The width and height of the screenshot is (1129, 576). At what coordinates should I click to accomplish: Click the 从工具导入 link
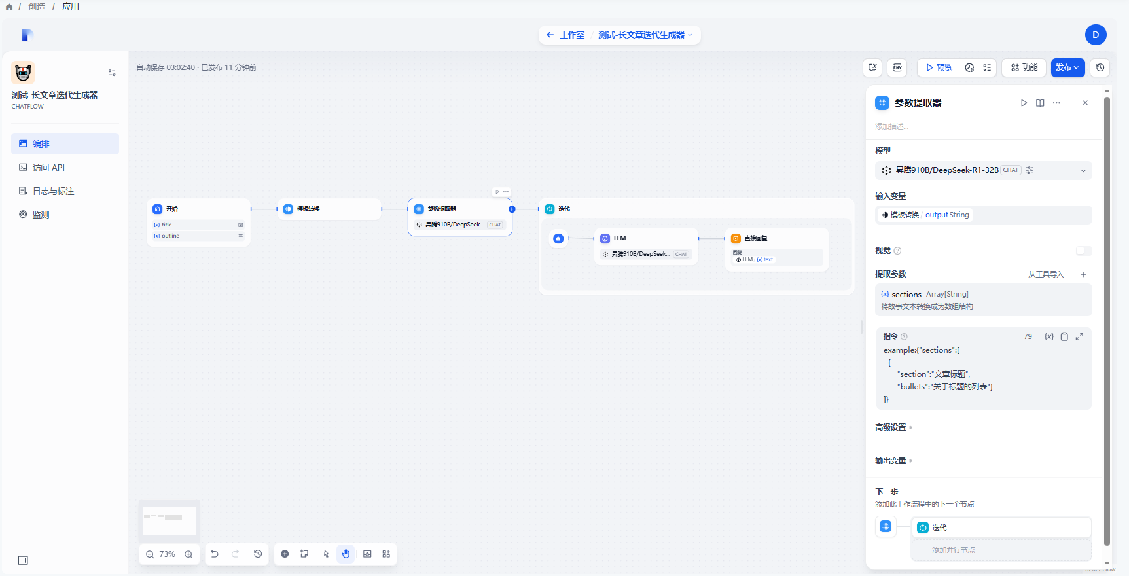[x=1045, y=274]
